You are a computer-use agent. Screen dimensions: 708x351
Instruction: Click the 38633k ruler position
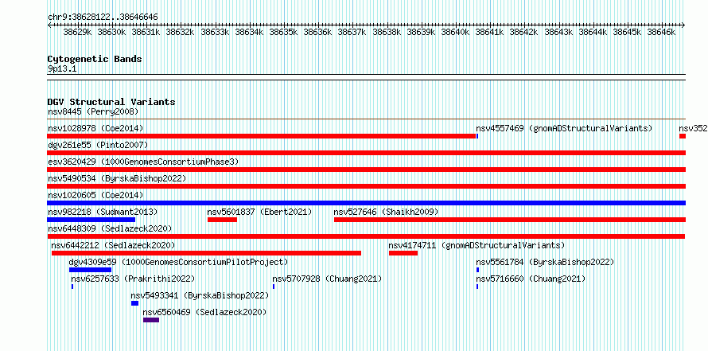click(x=215, y=32)
